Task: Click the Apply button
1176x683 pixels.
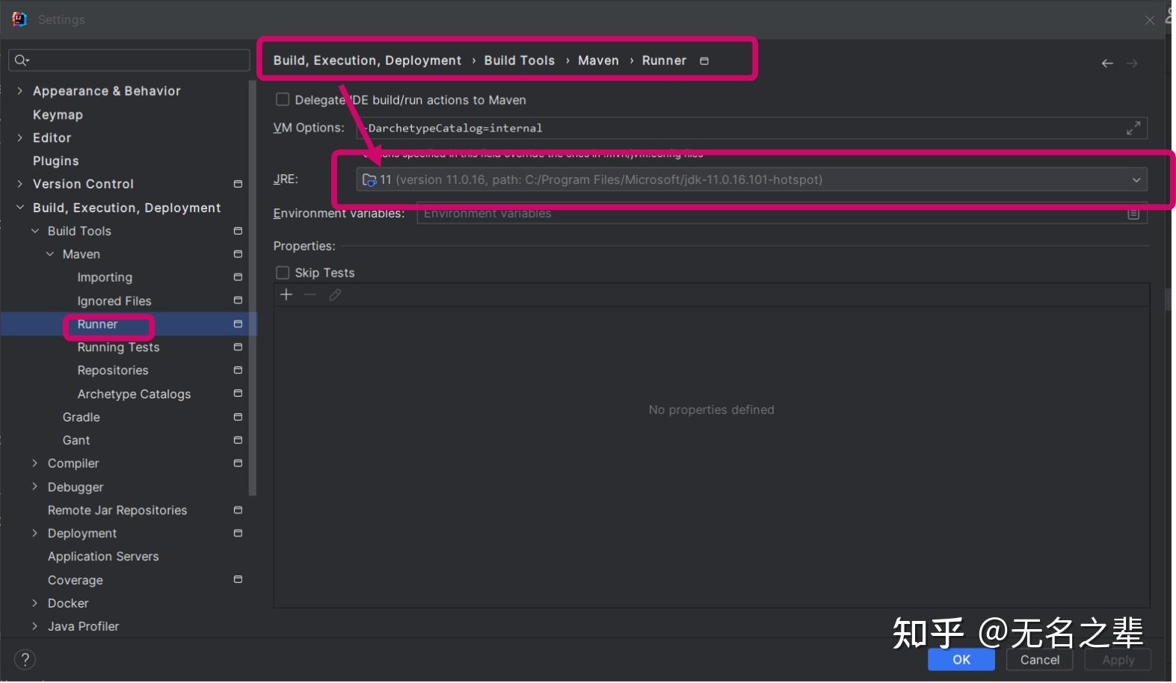Action: [x=1118, y=661]
